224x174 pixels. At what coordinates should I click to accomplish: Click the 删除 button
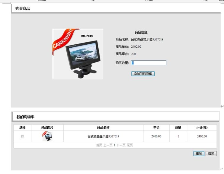tap(199, 154)
